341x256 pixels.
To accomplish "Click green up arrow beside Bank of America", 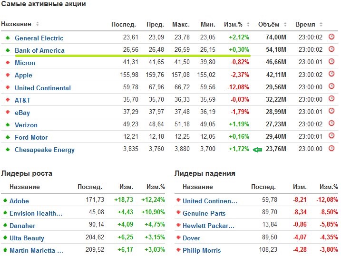I will click(8, 50).
